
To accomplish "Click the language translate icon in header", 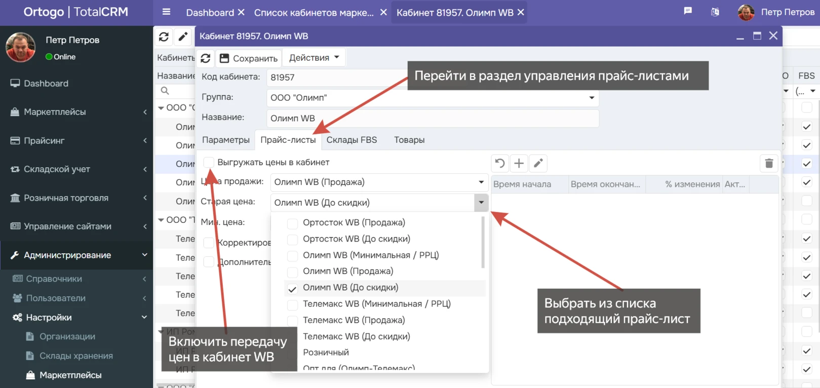I will tap(715, 12).
